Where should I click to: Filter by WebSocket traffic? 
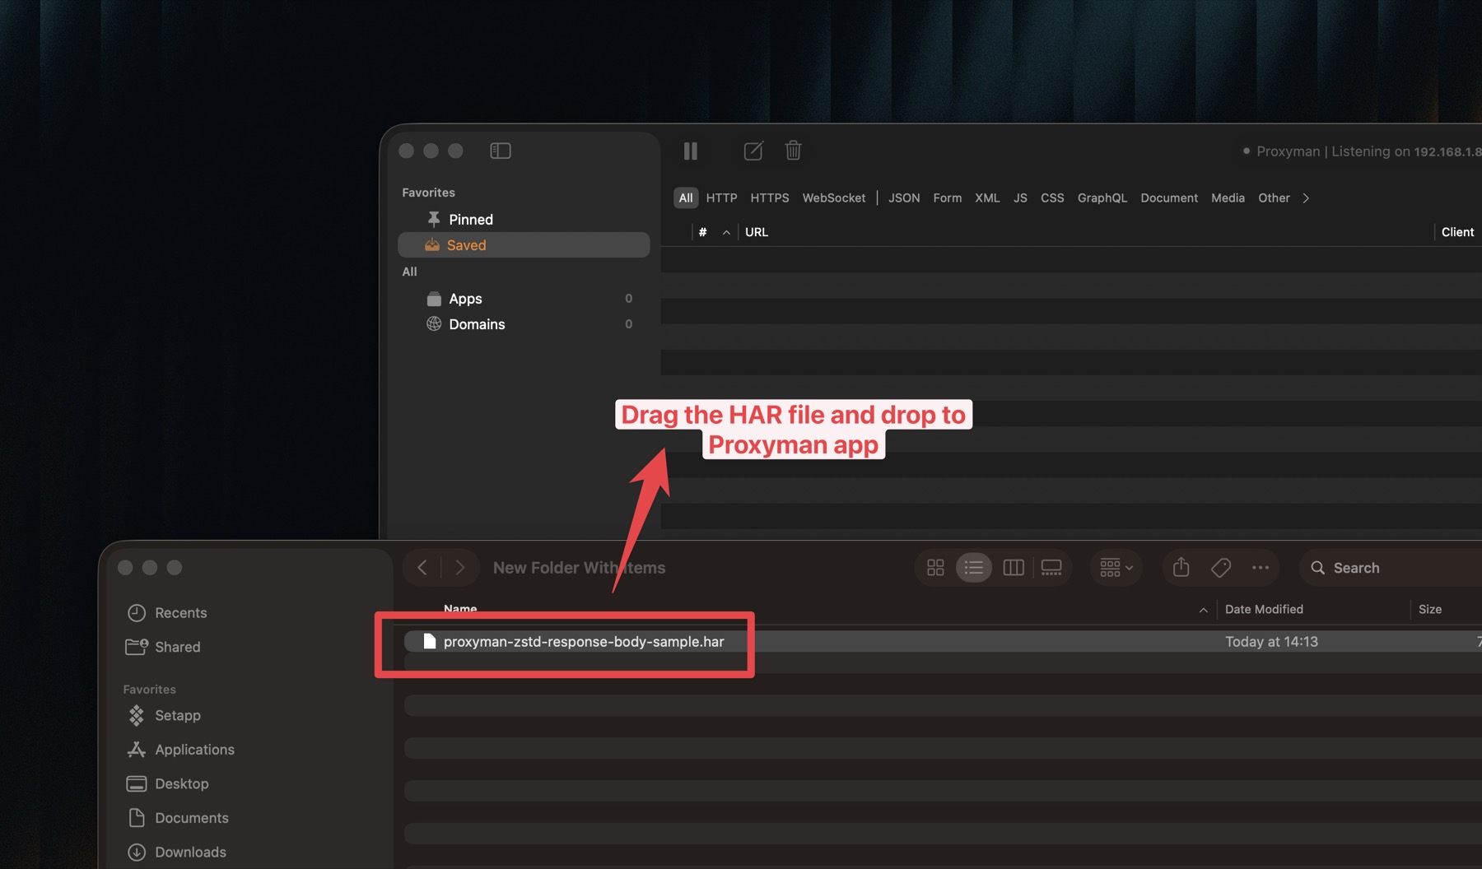tap(834, 197)
